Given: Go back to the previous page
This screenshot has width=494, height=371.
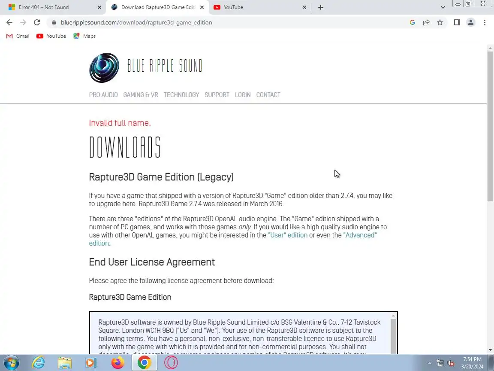Looking at the screenshot, I should [9, 22].
